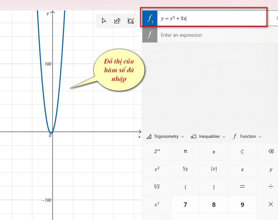Insert the pi constant
The image size is (278, 220).
point(185,152)
